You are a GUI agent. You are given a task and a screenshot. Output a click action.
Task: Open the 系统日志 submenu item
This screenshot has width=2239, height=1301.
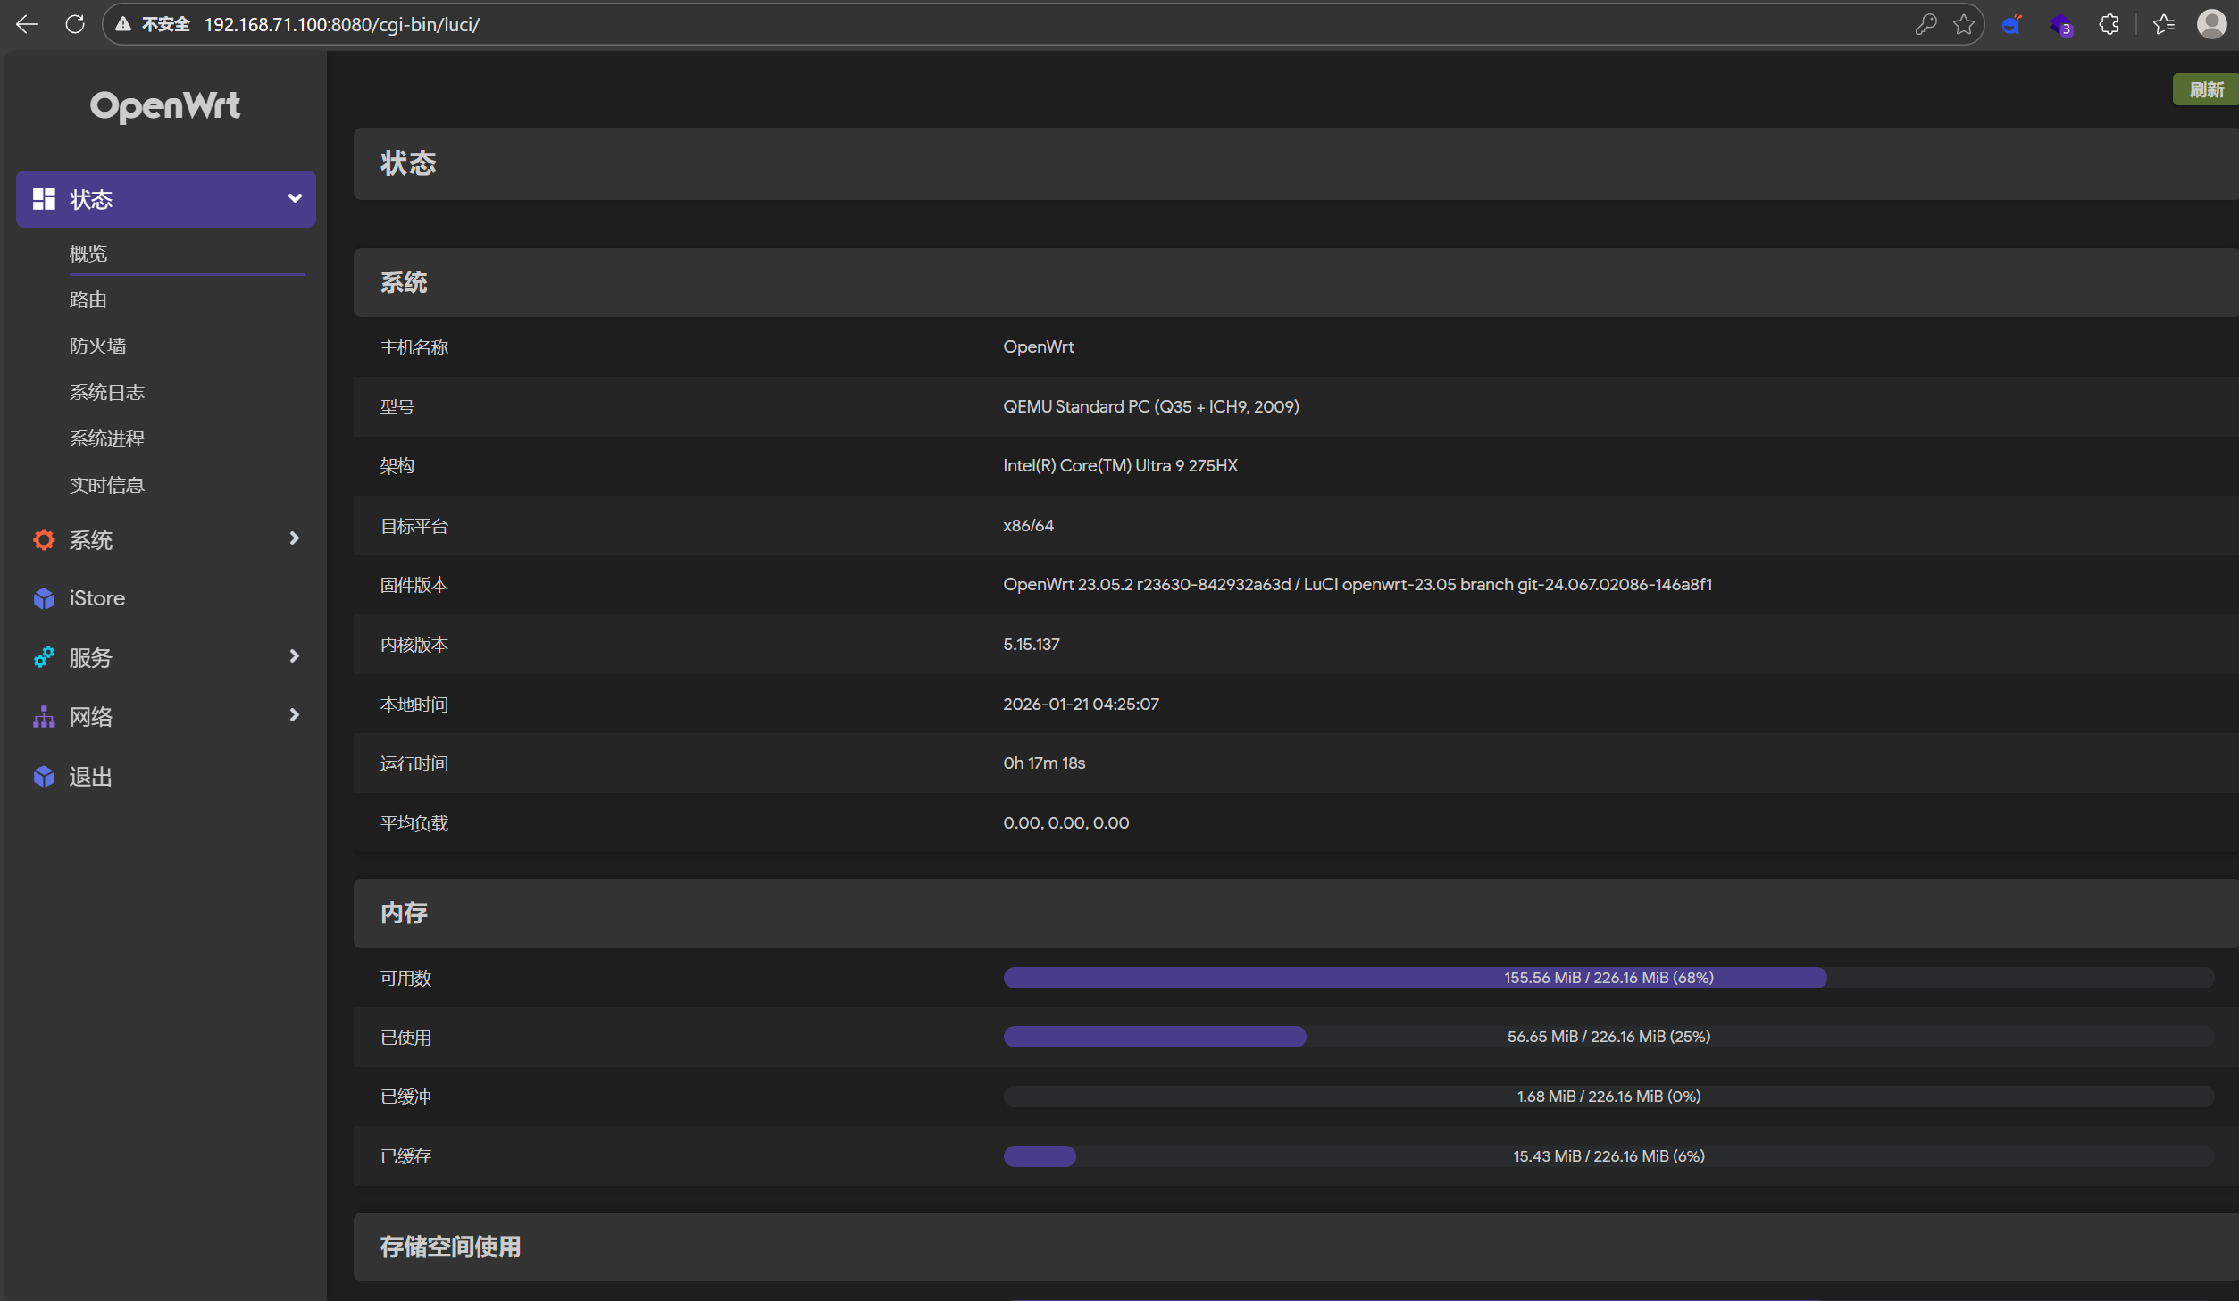click(x=107, y=392)
